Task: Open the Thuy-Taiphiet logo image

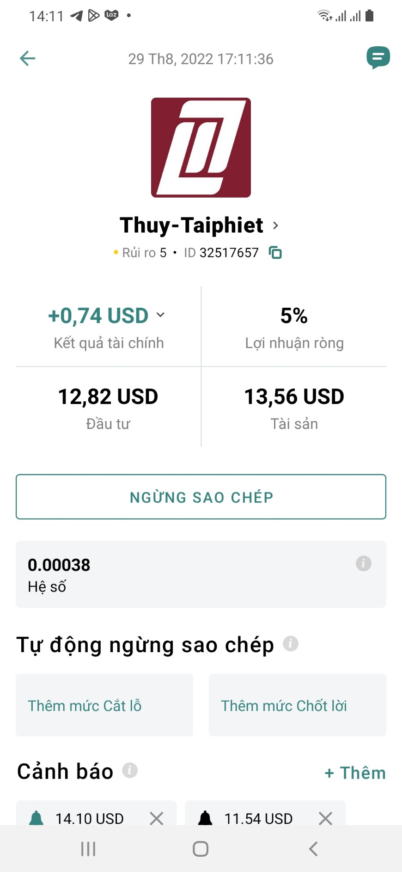Action: (201, 148)
